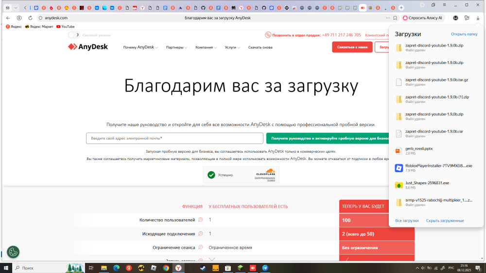
Task: Open the tab counter button showing 53
Action: 8,8
